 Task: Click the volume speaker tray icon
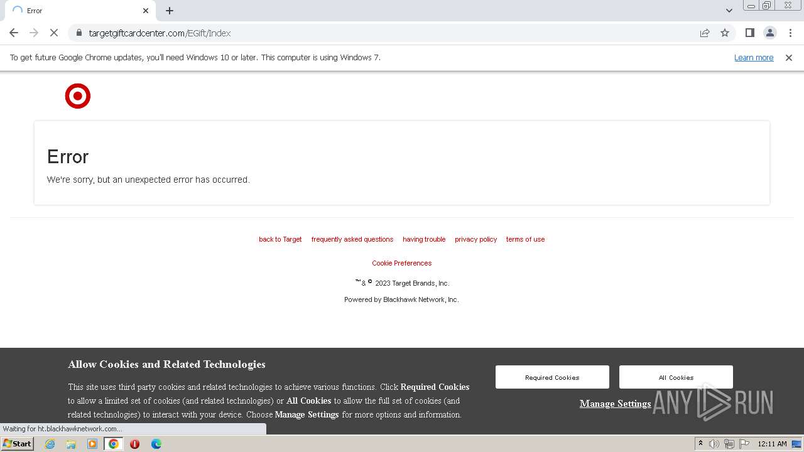click(714, 444)
